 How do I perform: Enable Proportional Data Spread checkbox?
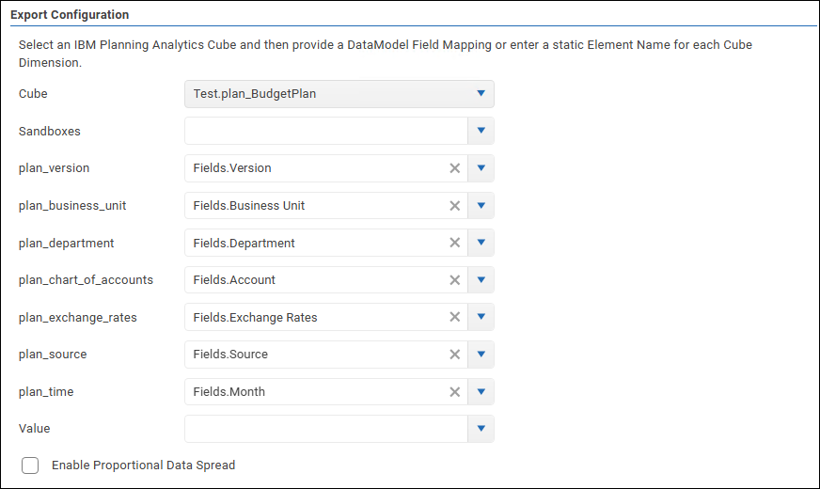point(30,465)
